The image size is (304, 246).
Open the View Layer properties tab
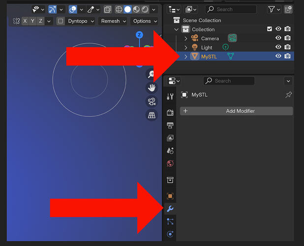tap(170, 138)
